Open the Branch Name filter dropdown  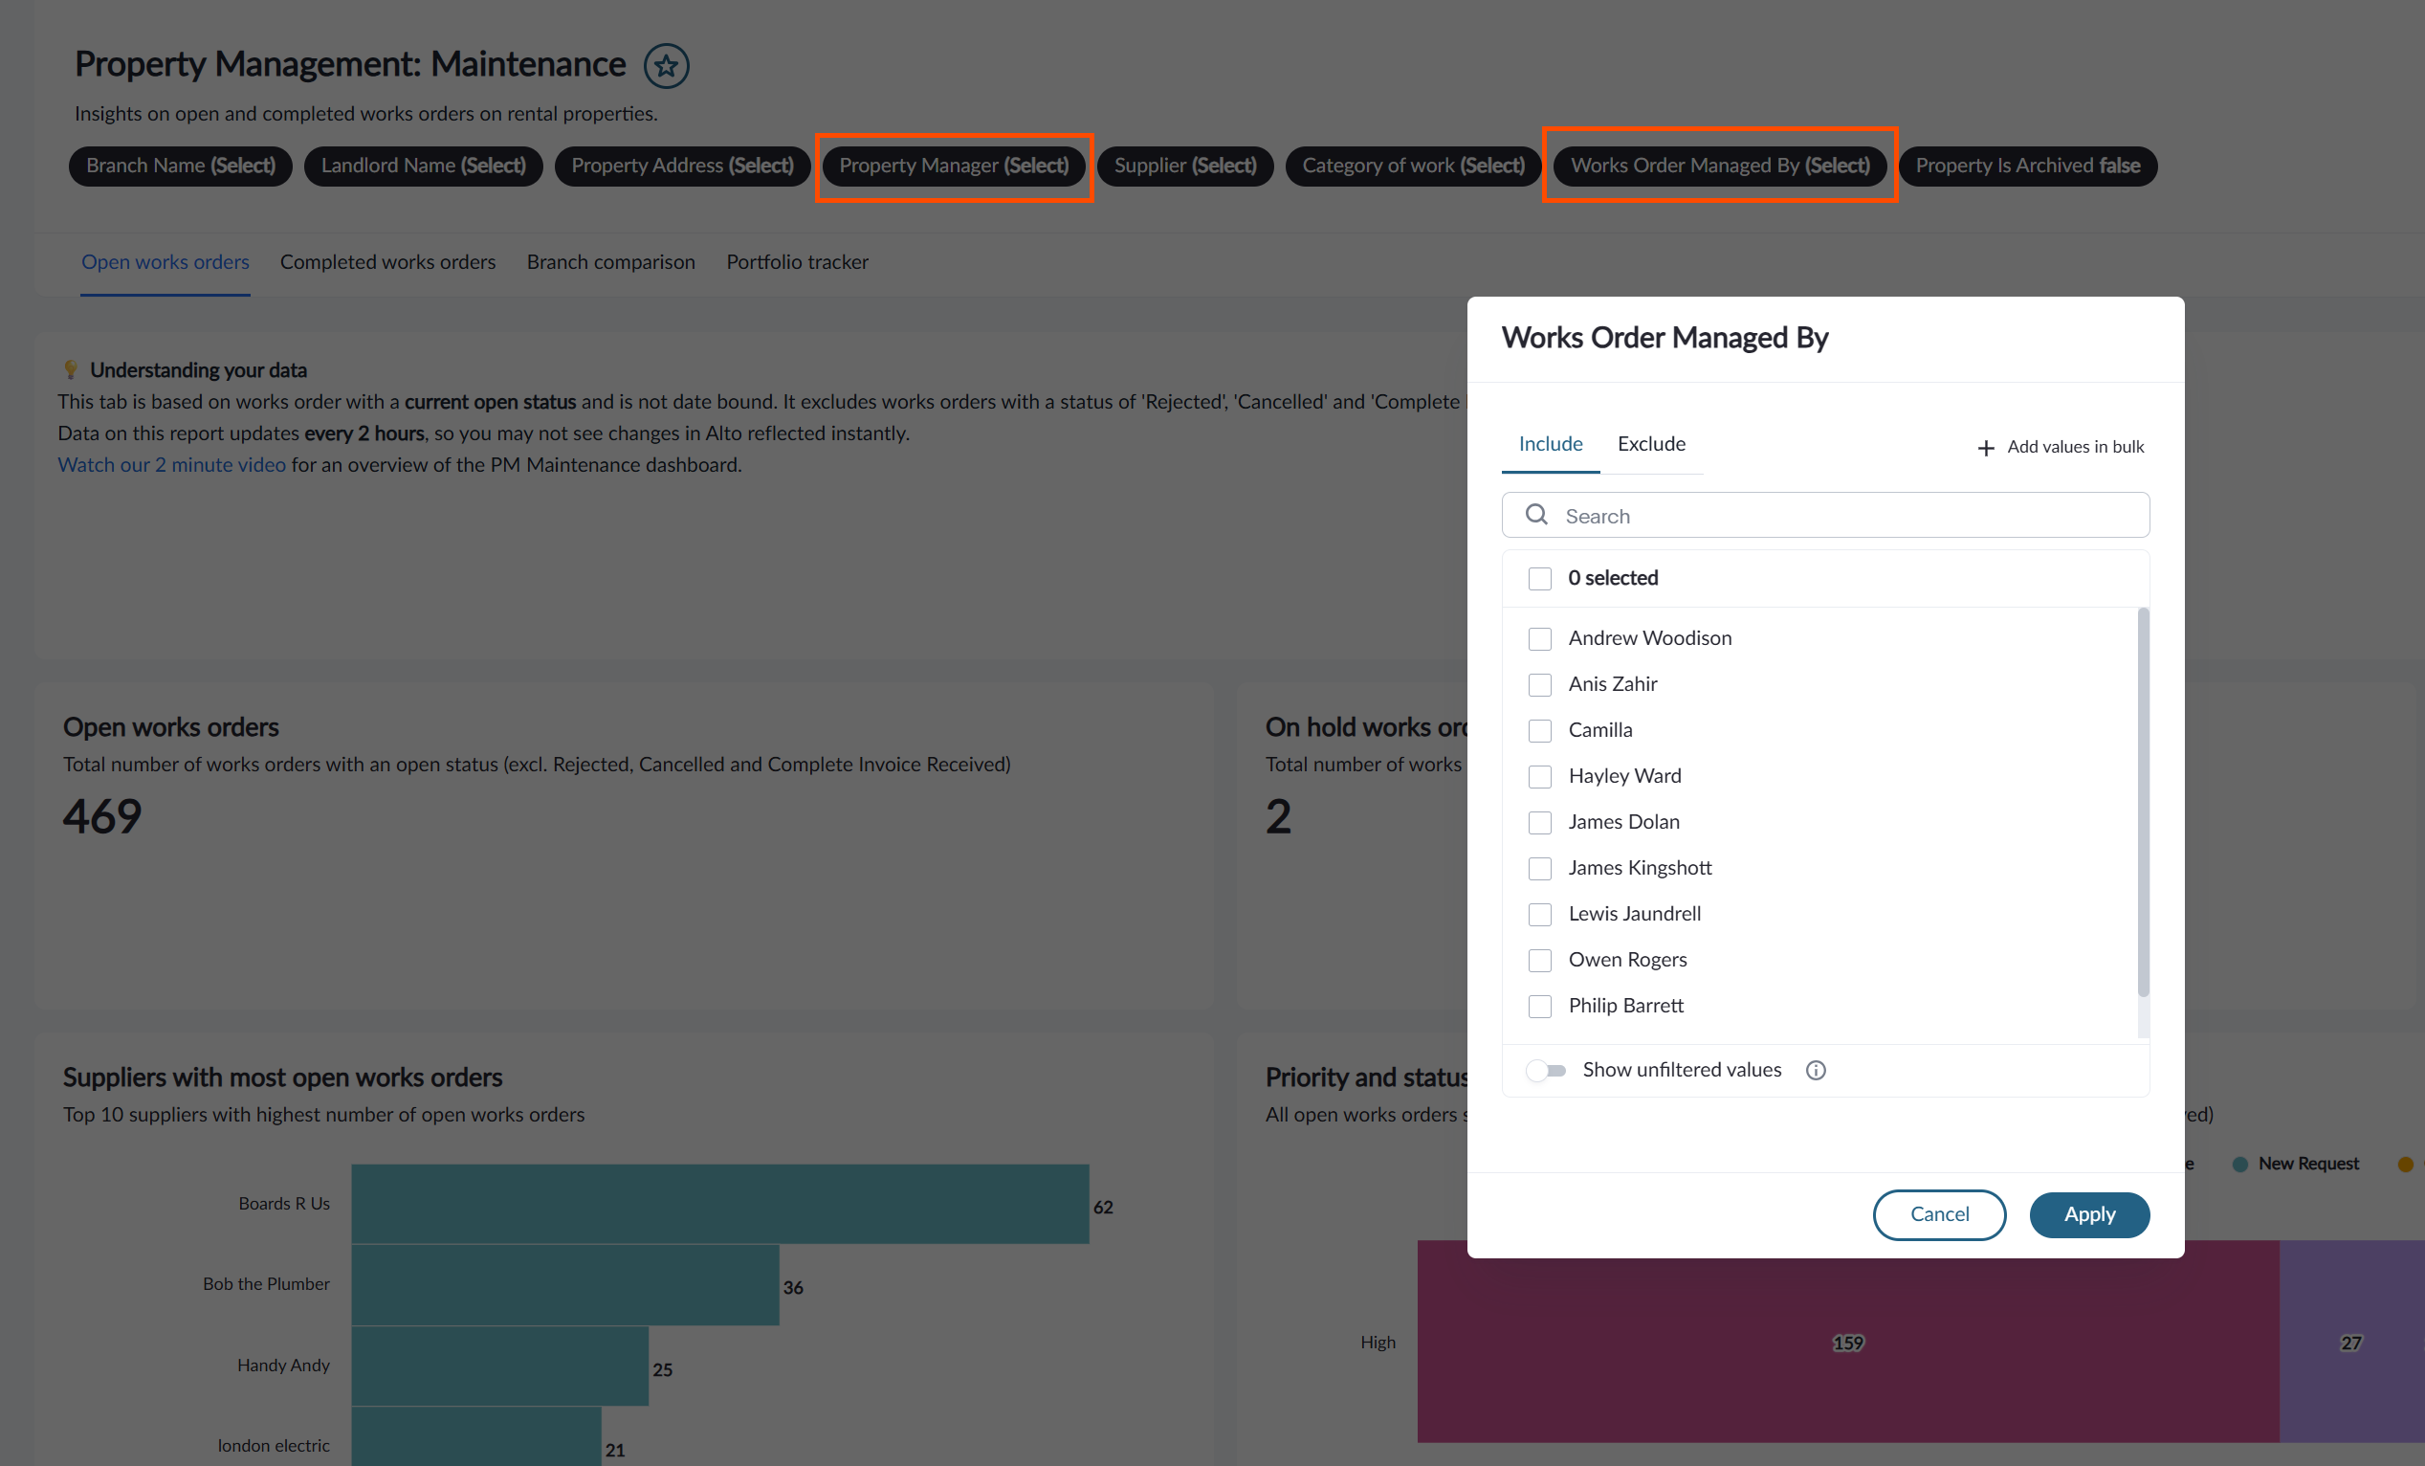pos(181,166)
